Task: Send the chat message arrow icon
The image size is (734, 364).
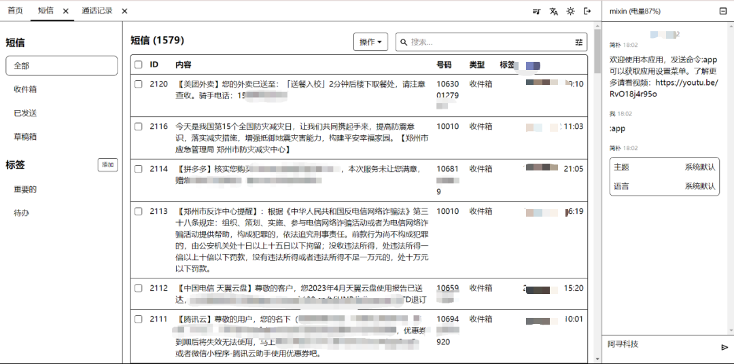Action: [724, 347]
